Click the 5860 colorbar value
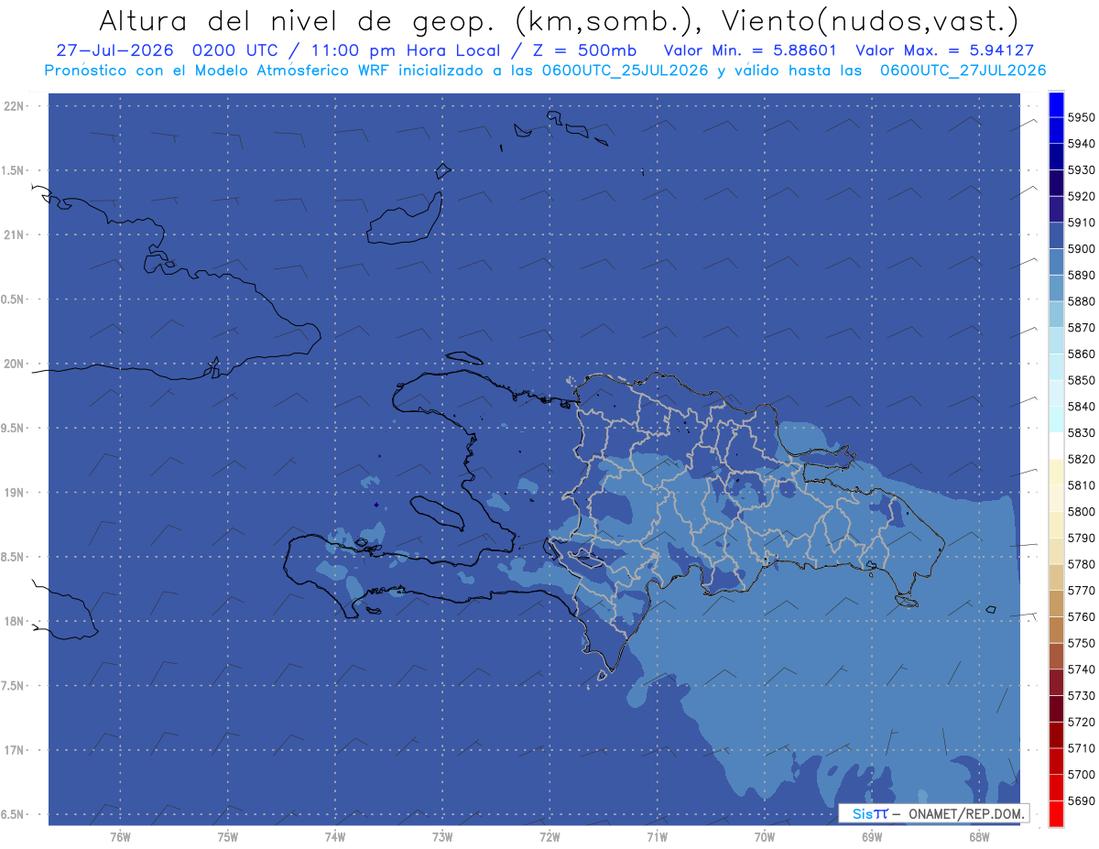The width and height of the screenshot is (1099, 849). pyautogui.click(x=1082, y=354)
